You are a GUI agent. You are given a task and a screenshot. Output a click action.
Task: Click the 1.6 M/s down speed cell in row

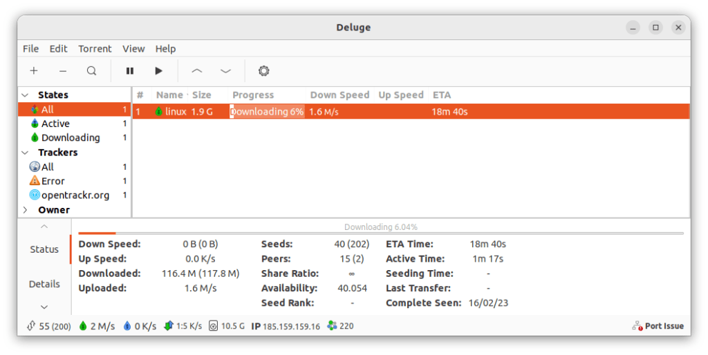click(x=324, y=111)
